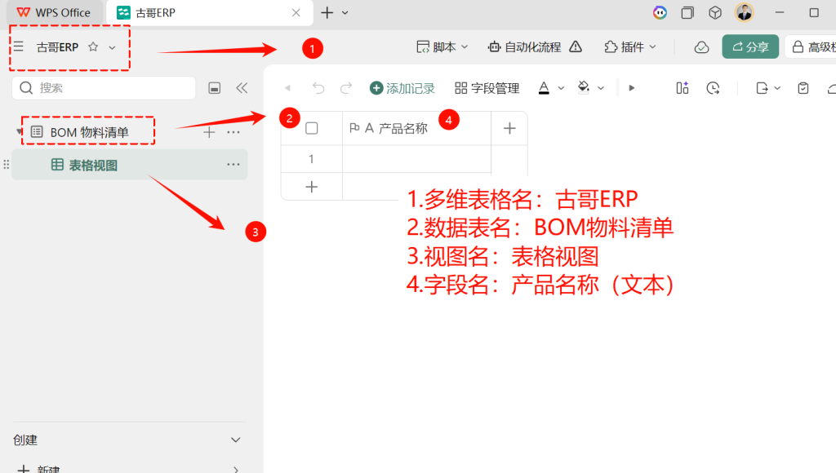Viewport: 836px width, 473px height.
Task: Collapse the 创建 section chevron
Action: tap(236, 440)
